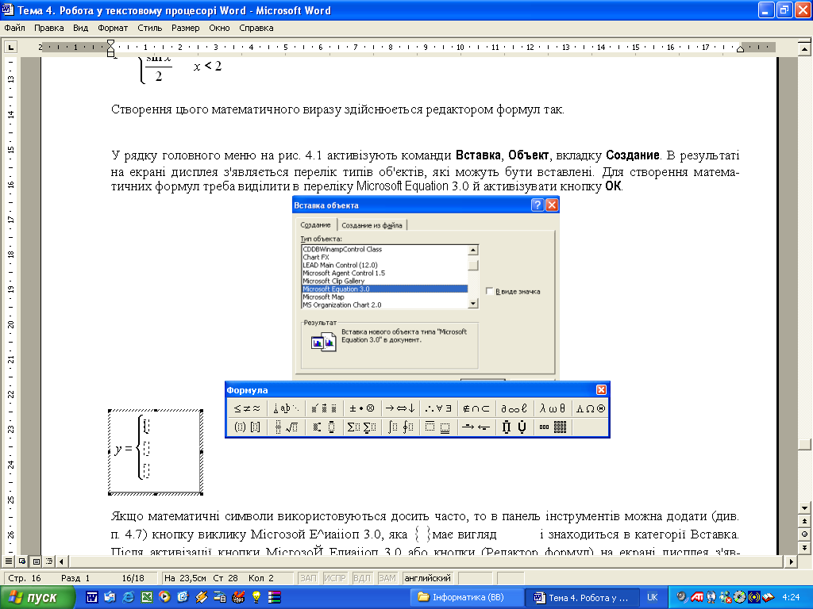Click the английский language status field
Image resolution: width=813 pixels, height=609 pixels.
(428, 578)
